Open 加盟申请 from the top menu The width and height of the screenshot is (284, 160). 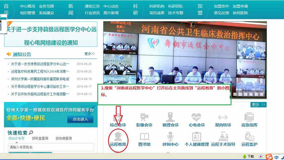coord(240,6)
